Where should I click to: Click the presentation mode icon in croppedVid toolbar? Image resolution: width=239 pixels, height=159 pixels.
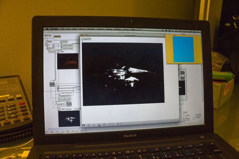(99, 125)
